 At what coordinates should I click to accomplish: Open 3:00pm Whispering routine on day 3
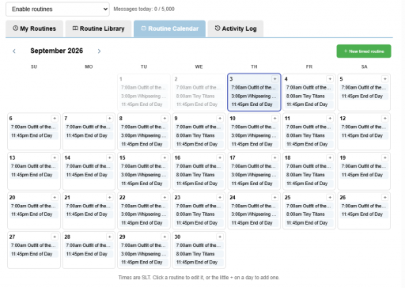click(x=254, y=96)
